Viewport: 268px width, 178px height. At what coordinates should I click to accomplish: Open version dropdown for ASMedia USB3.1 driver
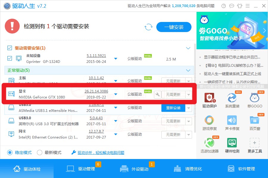pyautogui.click(x=116, y=108)
